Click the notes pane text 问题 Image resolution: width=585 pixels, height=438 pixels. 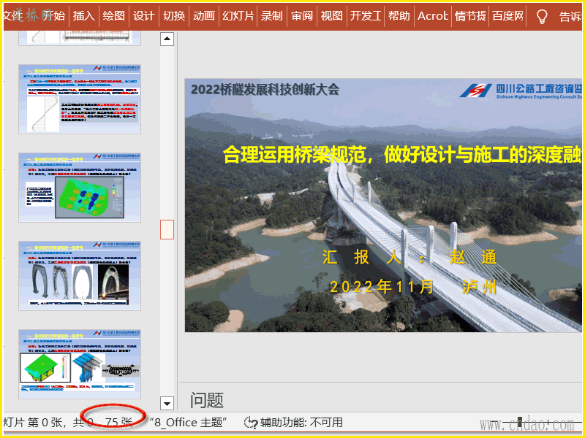tap(207, 401)
